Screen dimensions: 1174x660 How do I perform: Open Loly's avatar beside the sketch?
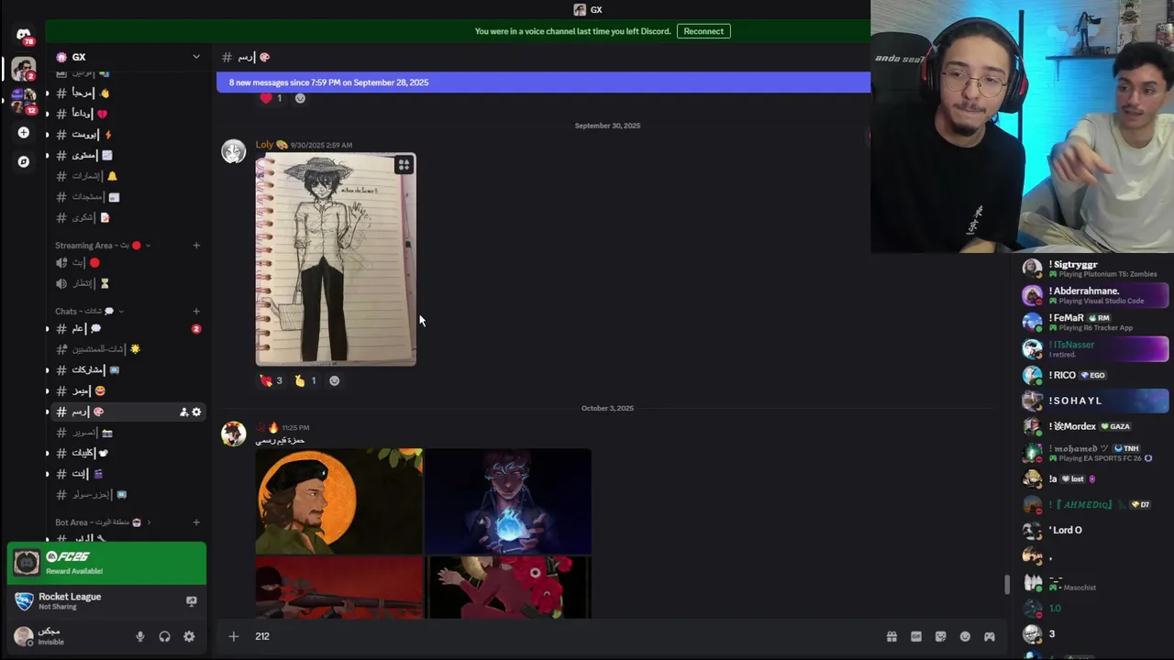point(234,151)
